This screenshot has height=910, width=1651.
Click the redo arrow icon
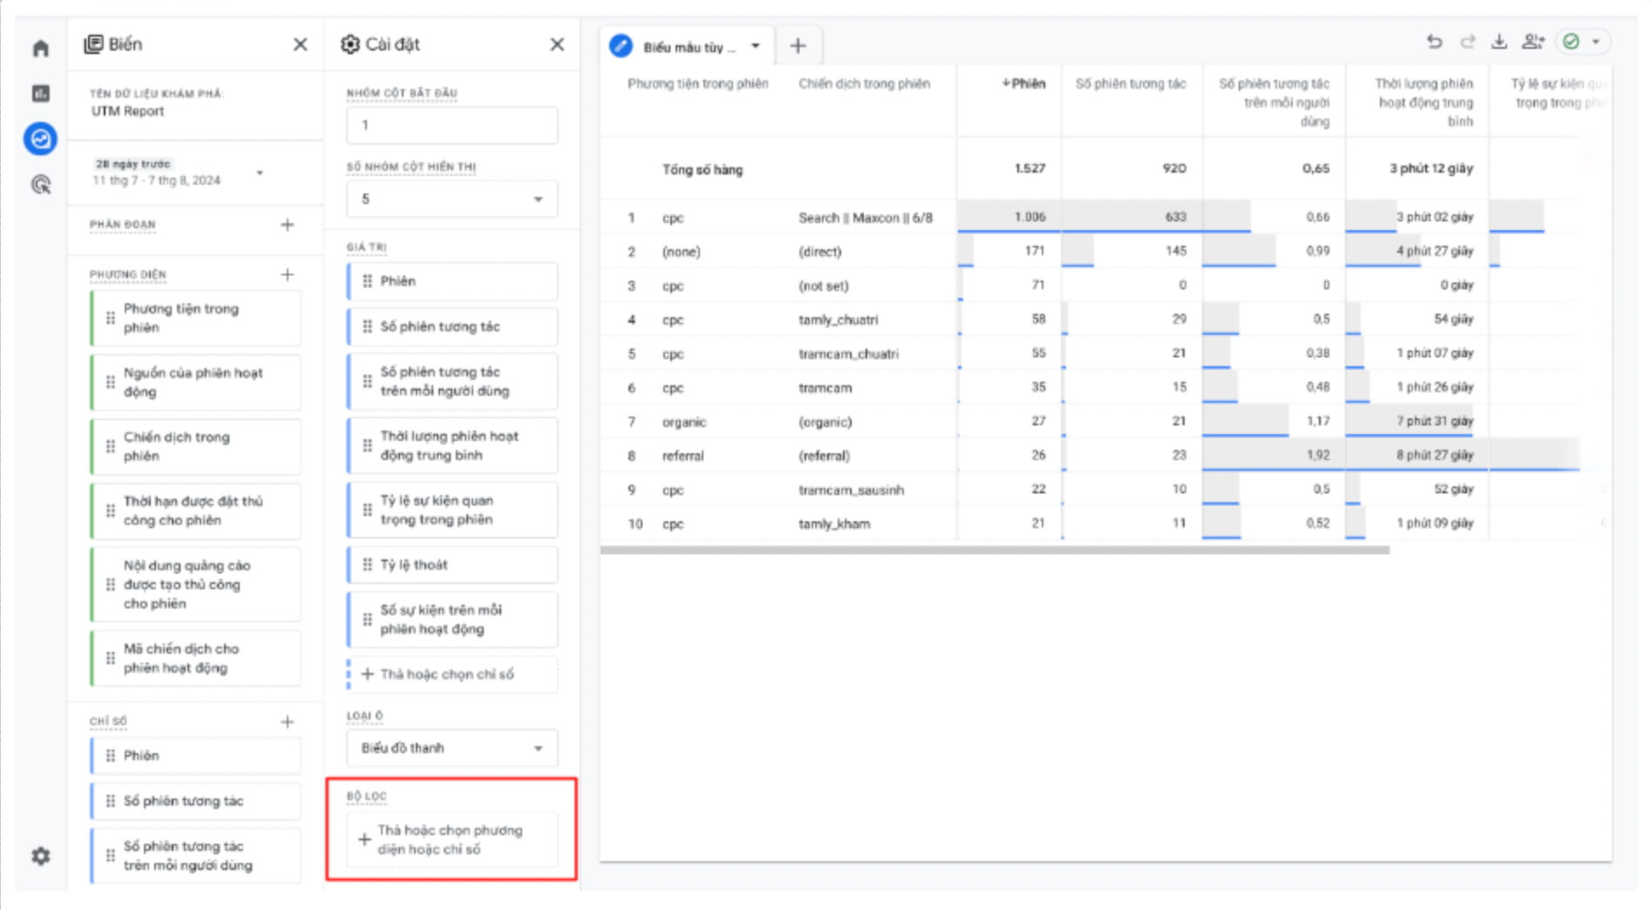pyautogui.click(x=1467, y=41)
